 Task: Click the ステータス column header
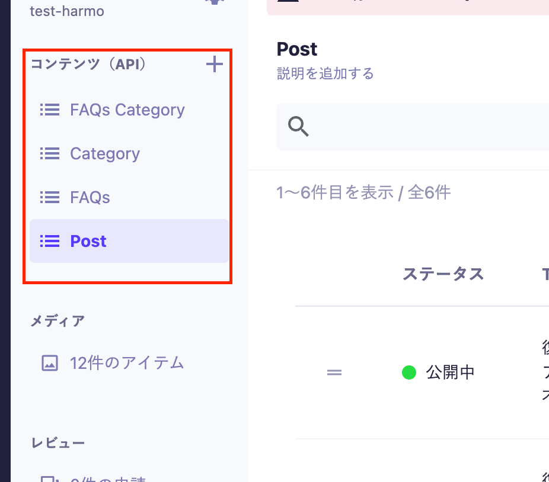tap(443, 274)
